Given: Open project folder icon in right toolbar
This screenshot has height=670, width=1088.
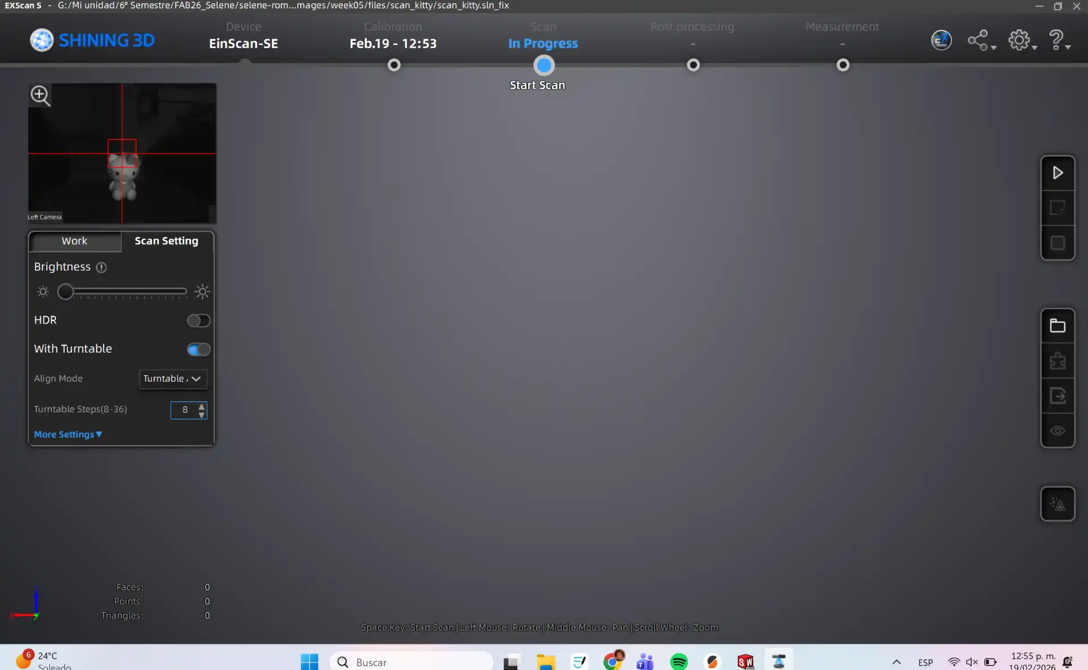Looking at the screenshot, I should [1057, 326].
